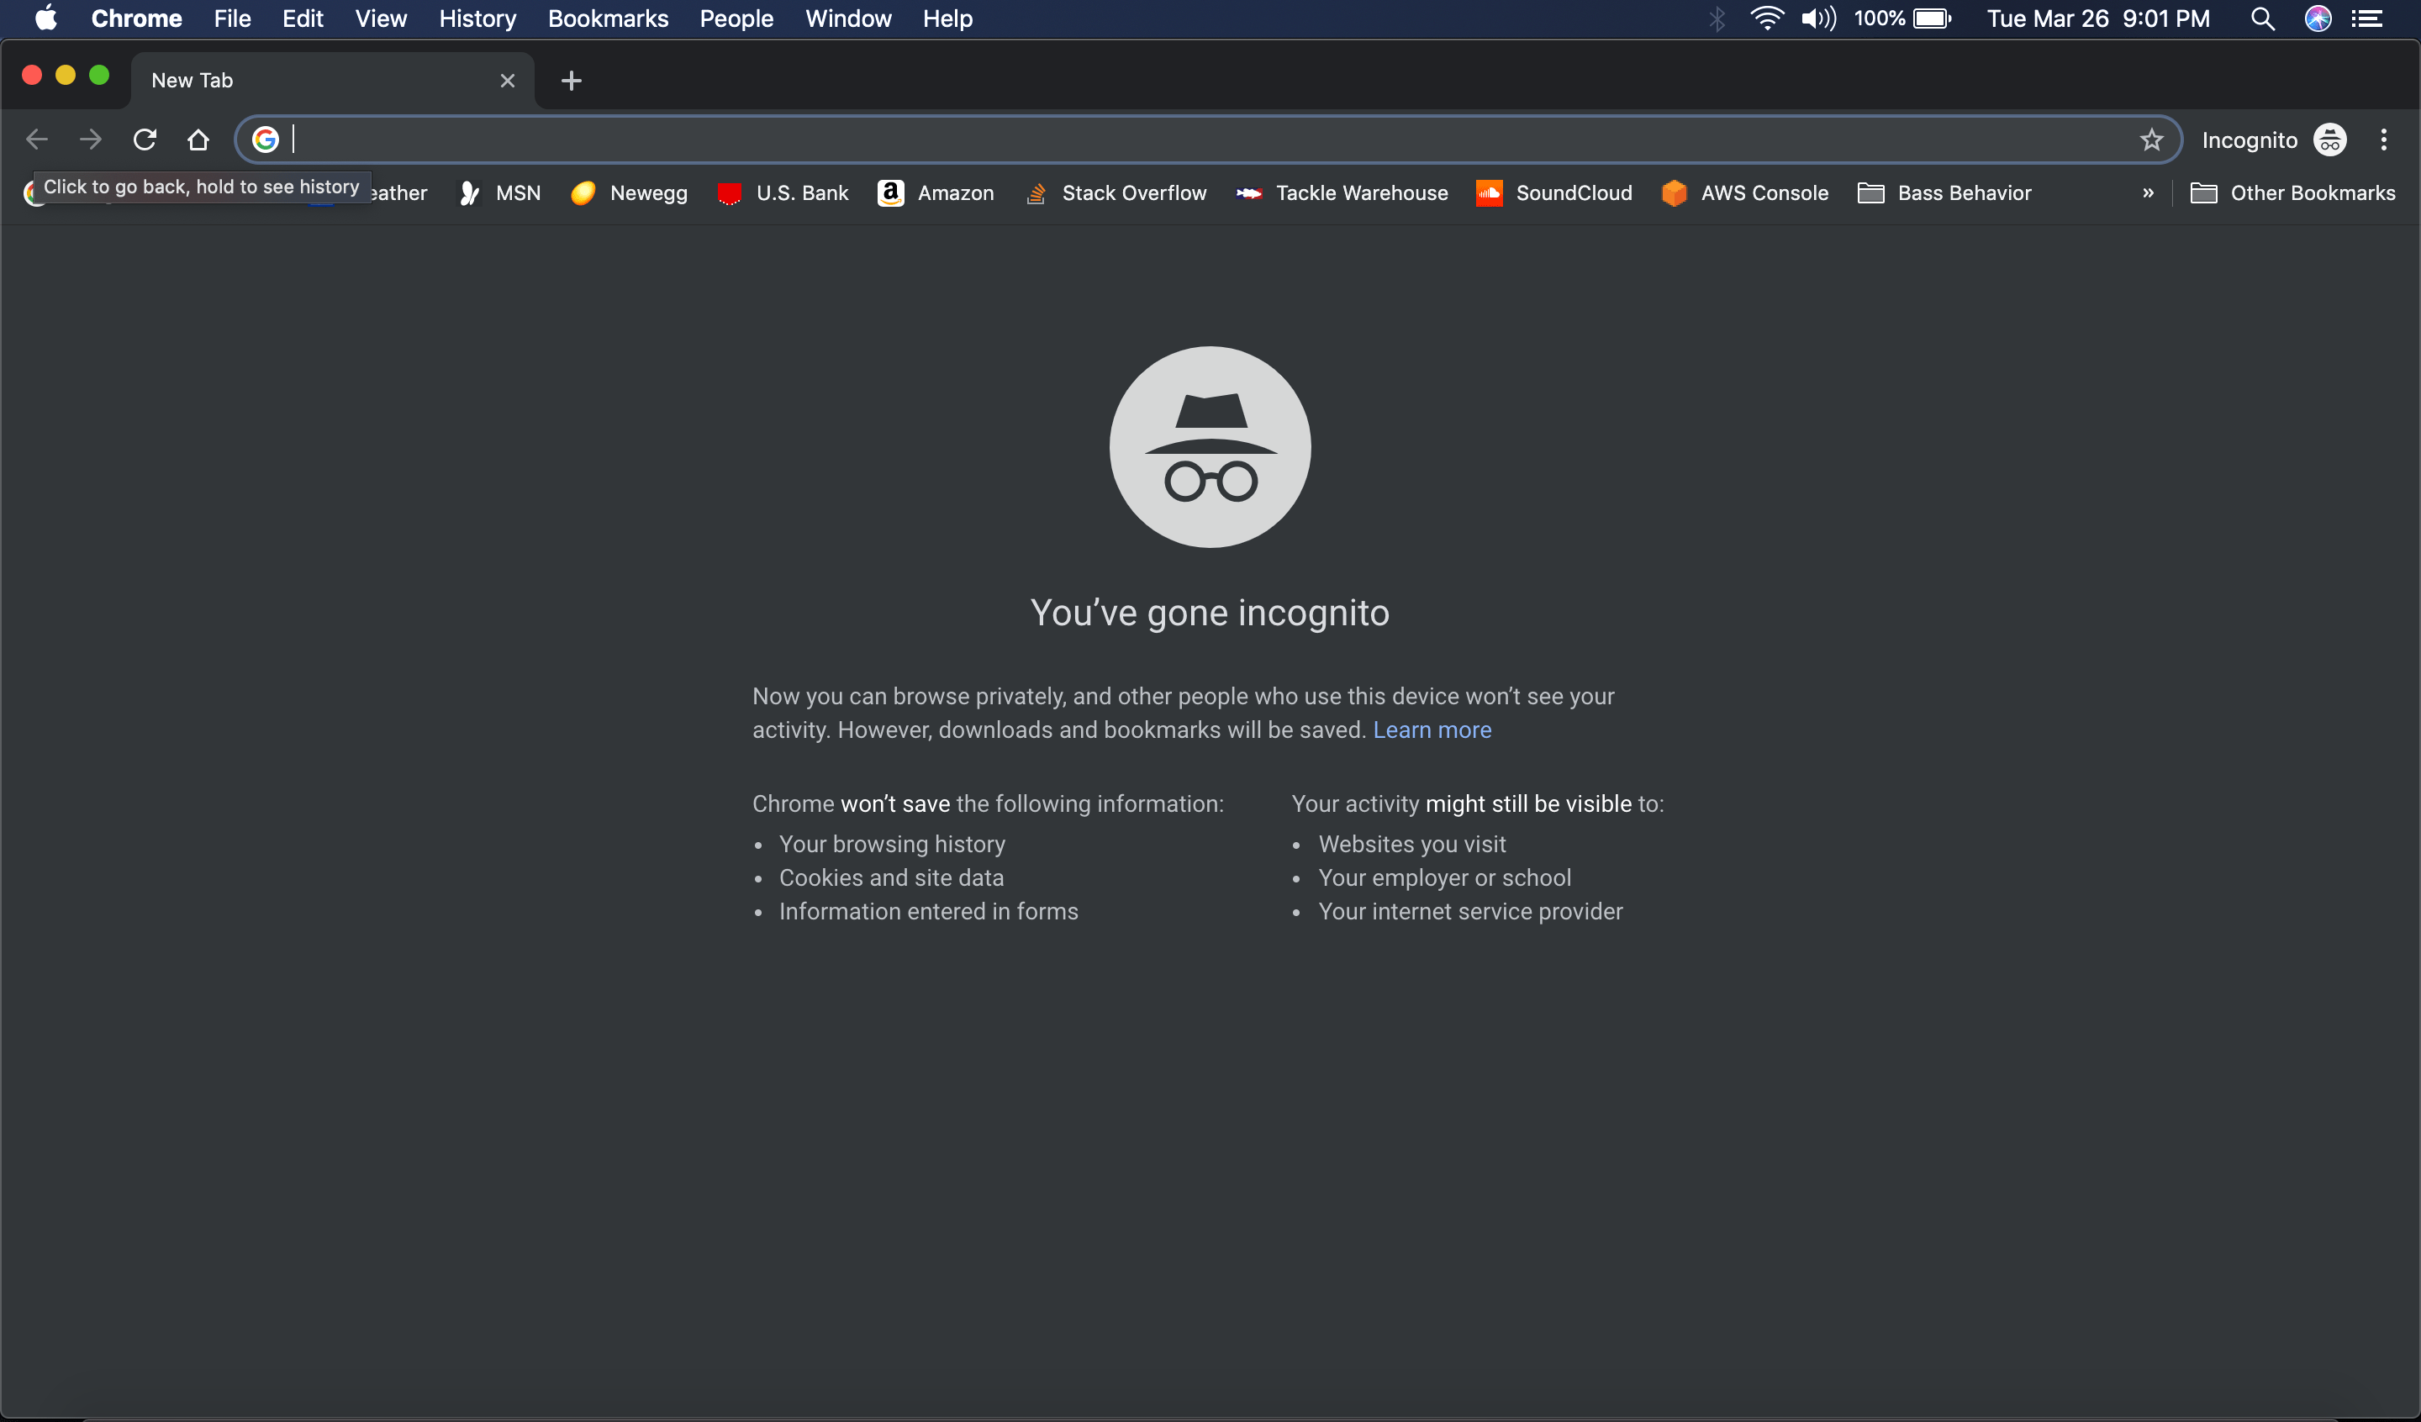The width and height of the screenshot is (2421, 1422).
Task: Expand the Other Bookmarks folder
Action: (2292, 193)
